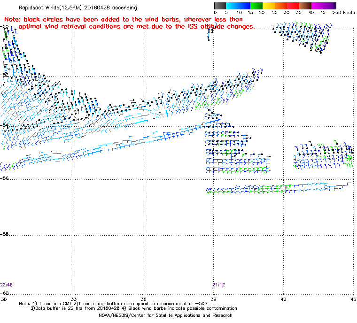Click the cyan 5-10 knots legend color
The image size is (357, 323).
pyautogui.click(x=232, y=6)
